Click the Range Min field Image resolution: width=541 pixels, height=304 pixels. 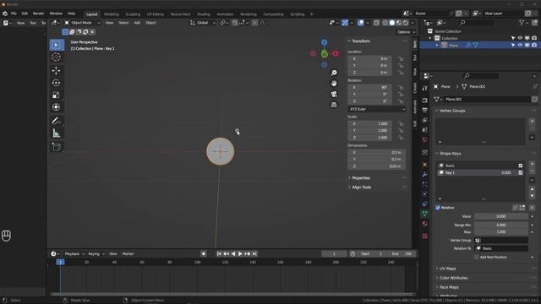[500, 225]
